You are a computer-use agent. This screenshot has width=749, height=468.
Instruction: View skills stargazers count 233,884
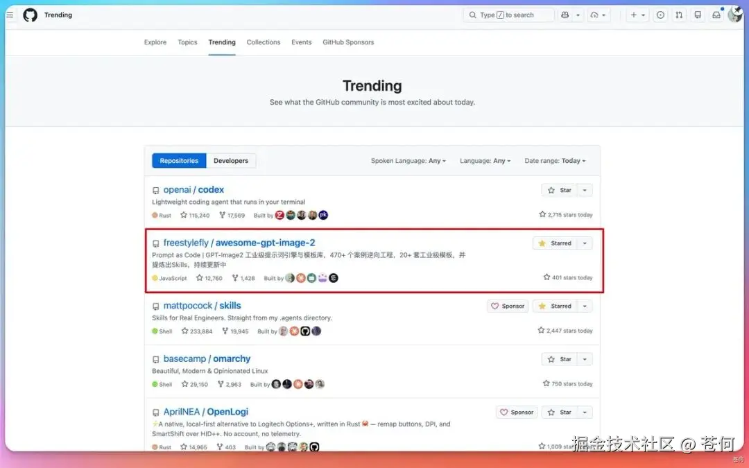coord(197,331)
